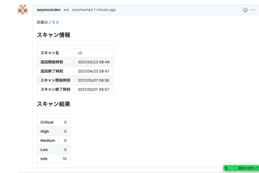Viewport: 259px width, 173px height.
Task: Open the emoji reaction picker
Action: point(245,10)
